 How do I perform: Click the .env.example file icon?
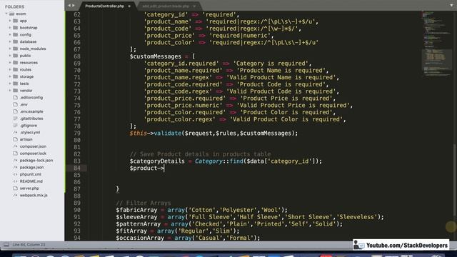tap(16, 111)
